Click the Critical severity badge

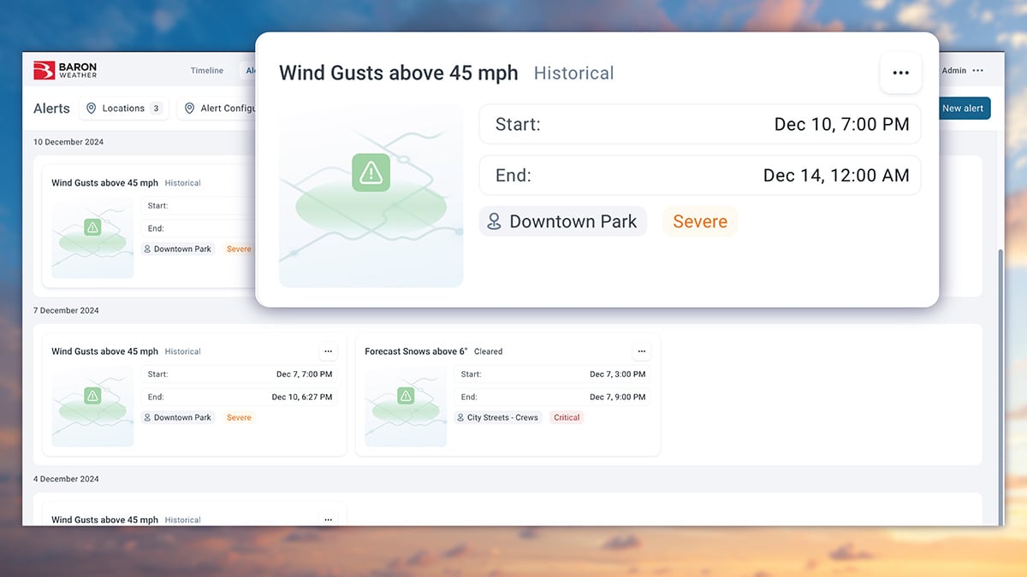567,418
